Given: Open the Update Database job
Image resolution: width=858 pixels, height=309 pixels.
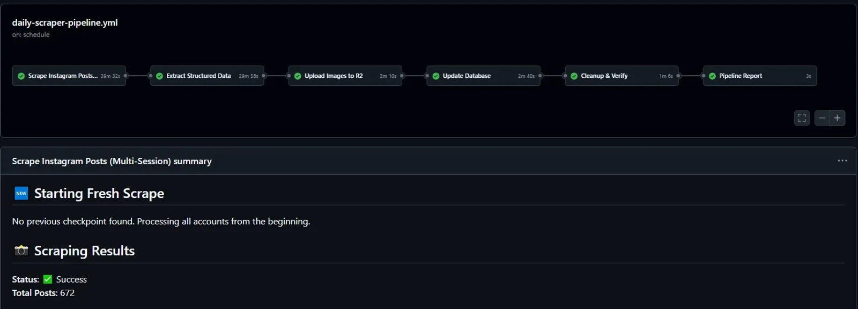Looking at the screenshot, I should pyautogui.click(x=484, y=76).
